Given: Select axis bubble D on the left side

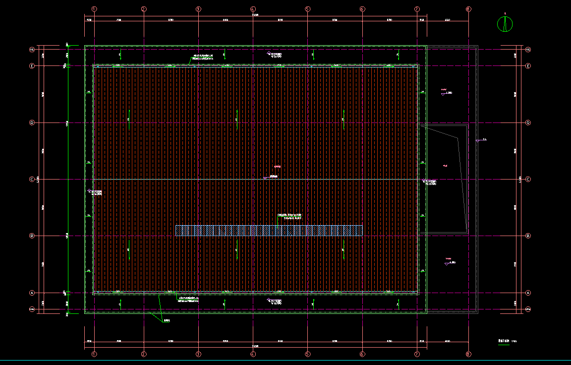Looking at the screenshot, I should point(32,122).
